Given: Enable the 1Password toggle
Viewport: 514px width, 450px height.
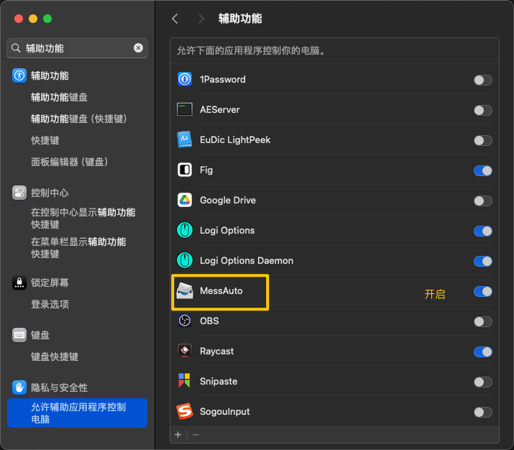Looking at the screenshot, I should (482, 80).
